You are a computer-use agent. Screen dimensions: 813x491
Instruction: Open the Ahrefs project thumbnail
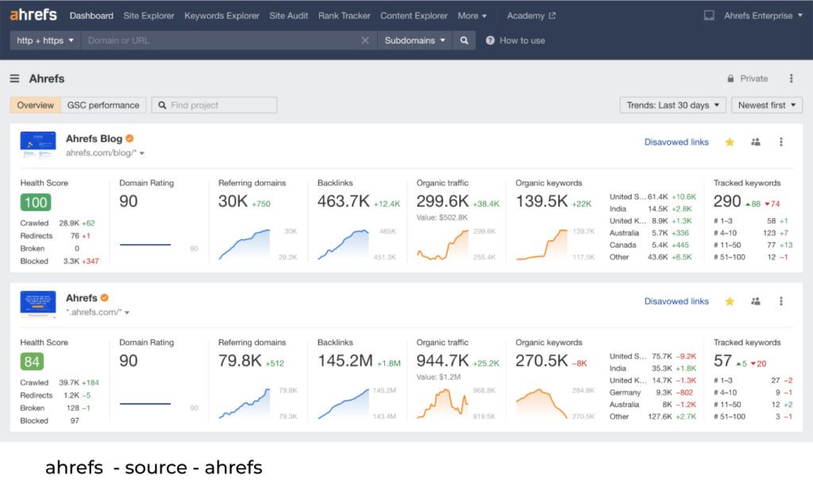pyautogui.click(x=38, y=304)
